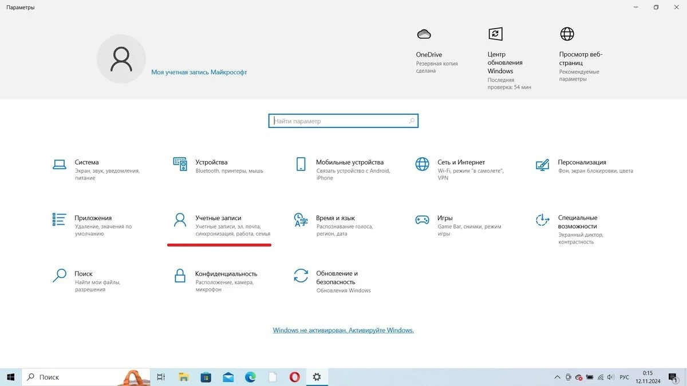Close the Параметры window
This screenshot has width=687, height=386.
pyautogui.click(x=676, y=7)
